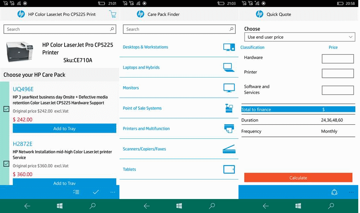Image resolution: width=360 pixels, height=213 pixels.
Task: Select the Monitors category icon
Action: point(229,88)
